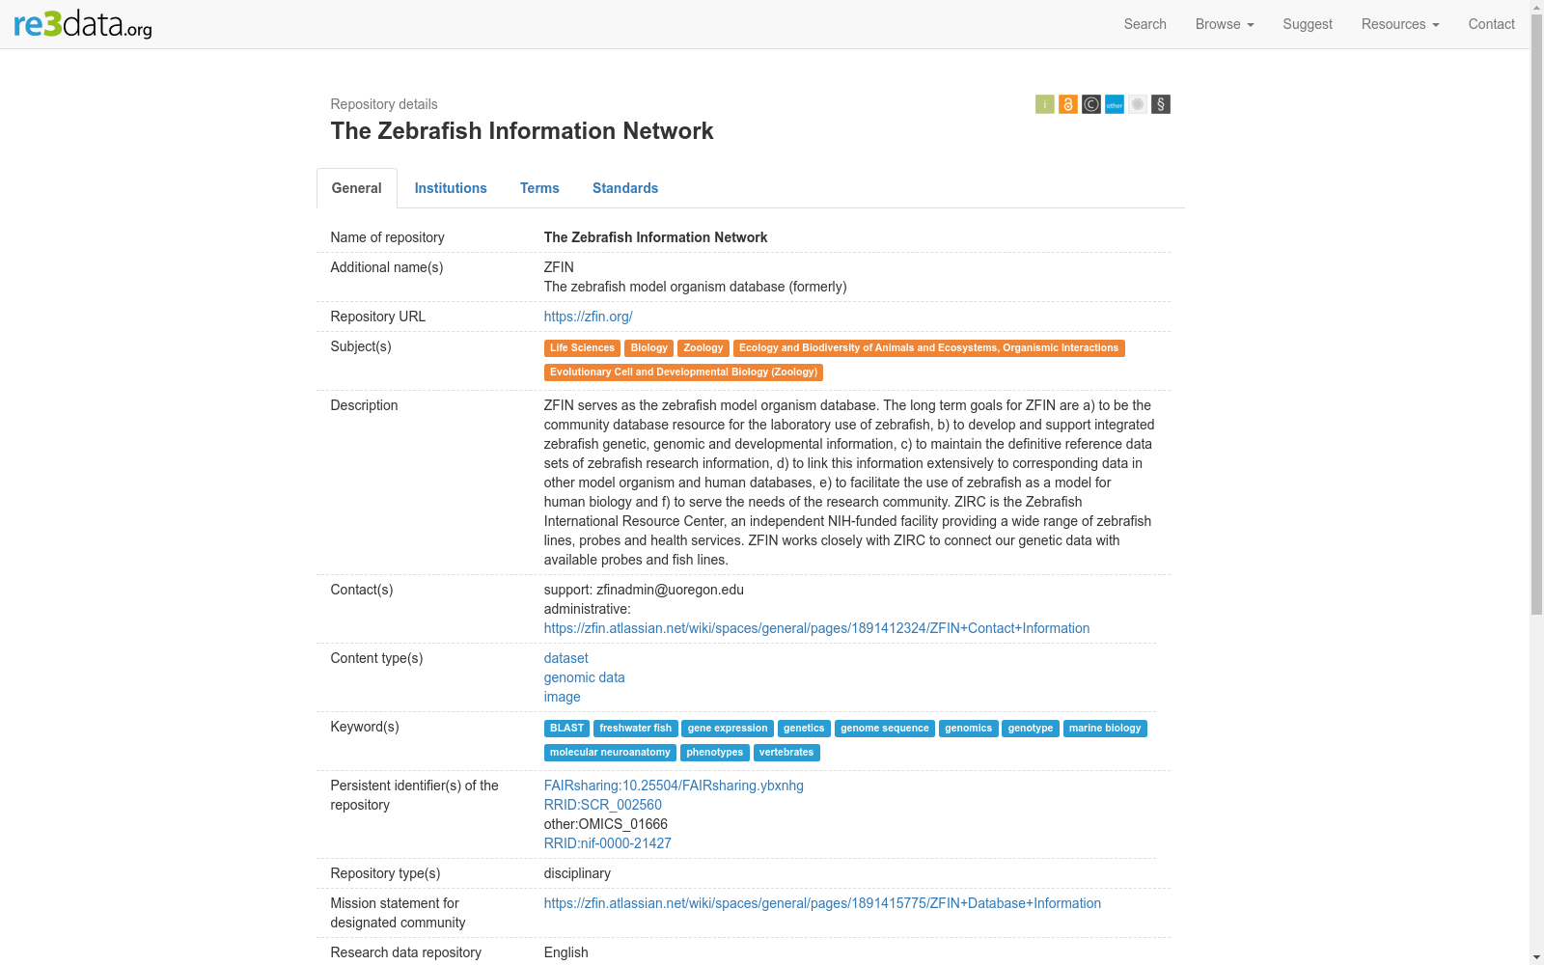This screenshot has height=965, width=1544.
Task: Click the molecular neuroanatomy keyword tag
Action: pos(610,753)
